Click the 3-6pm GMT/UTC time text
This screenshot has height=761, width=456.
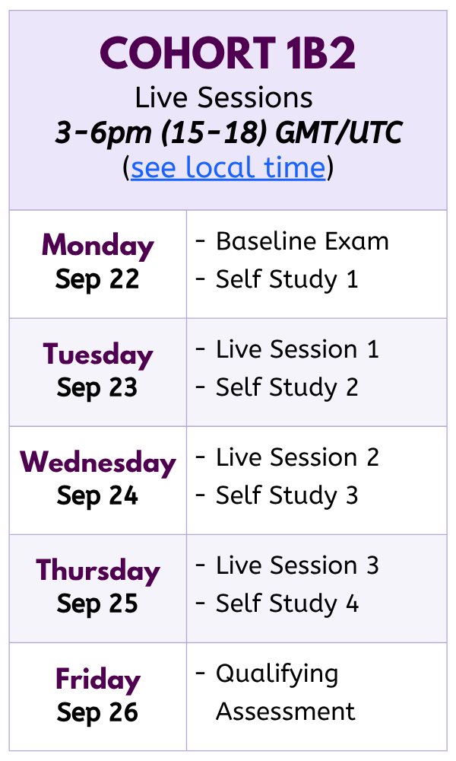228,133
